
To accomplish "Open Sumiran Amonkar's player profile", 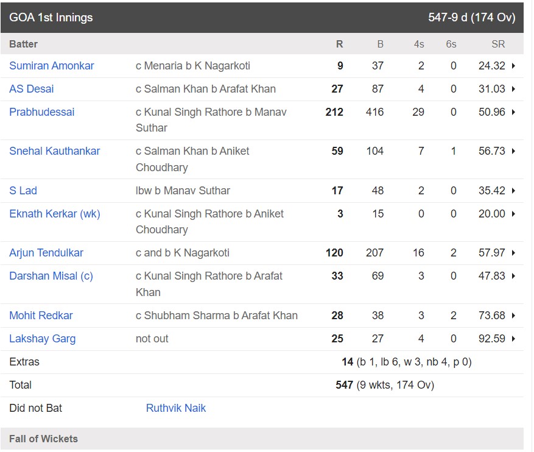I will (x=51, y=66).
